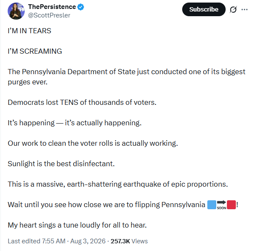This screenshot has height=251, width=255.
Task: Click the ThePersistence display name
Action: point(52,7)
